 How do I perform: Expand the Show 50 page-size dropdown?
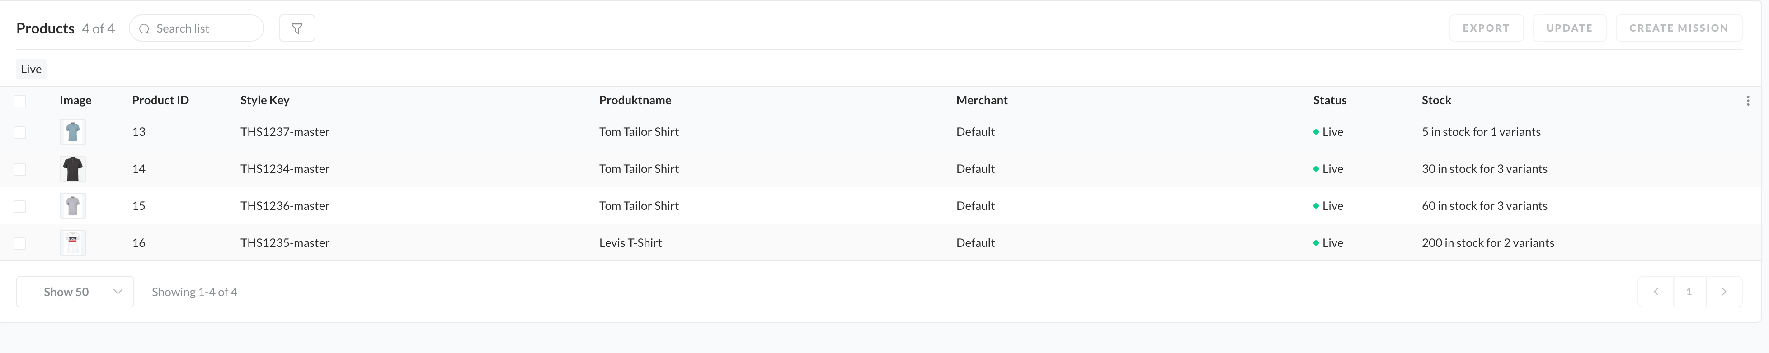(75, 292)
